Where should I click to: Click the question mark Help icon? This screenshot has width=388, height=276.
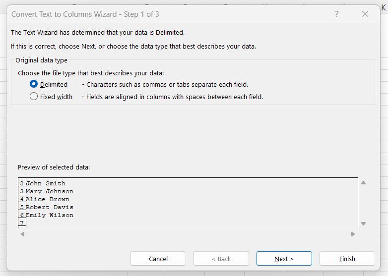(x=337, y=14)
